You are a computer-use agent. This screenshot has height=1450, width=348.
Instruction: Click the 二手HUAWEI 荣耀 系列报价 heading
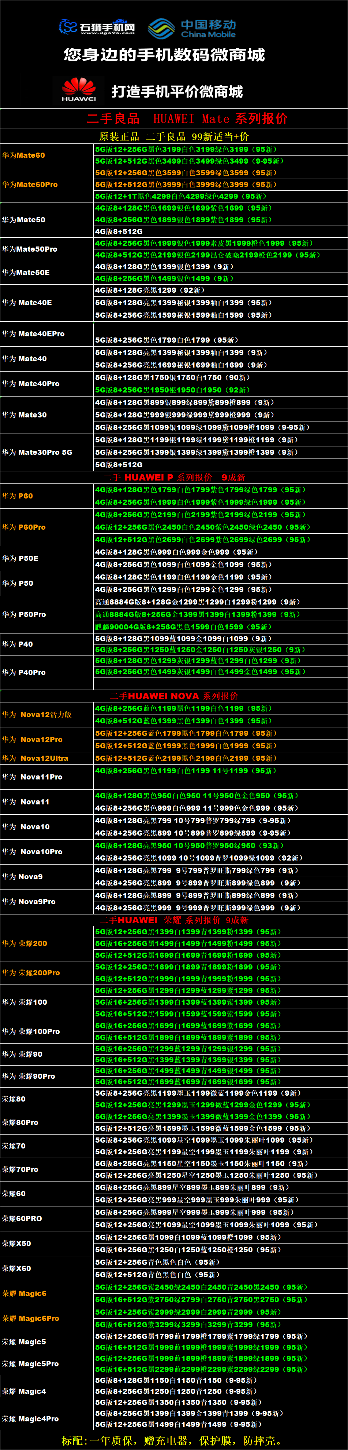tap(174, 920)
